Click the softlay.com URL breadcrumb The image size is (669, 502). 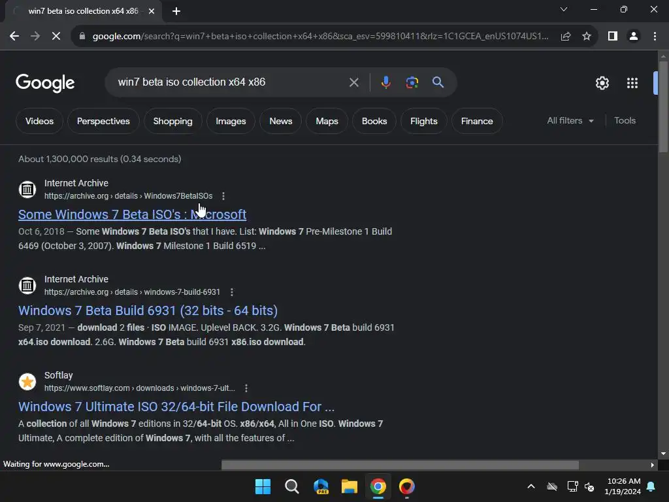pos(140,388)
